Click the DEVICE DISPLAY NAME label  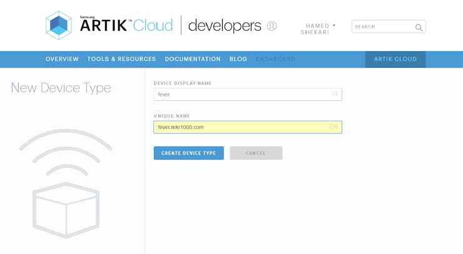click(183, 83)
